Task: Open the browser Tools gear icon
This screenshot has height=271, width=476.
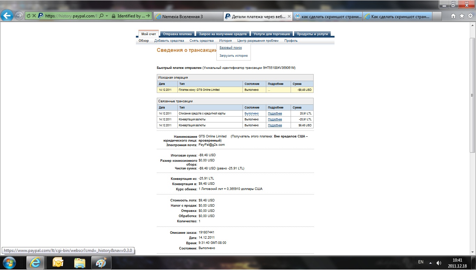Action: tap(470, 16)
